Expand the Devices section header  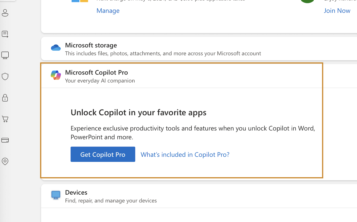[199, 196]
